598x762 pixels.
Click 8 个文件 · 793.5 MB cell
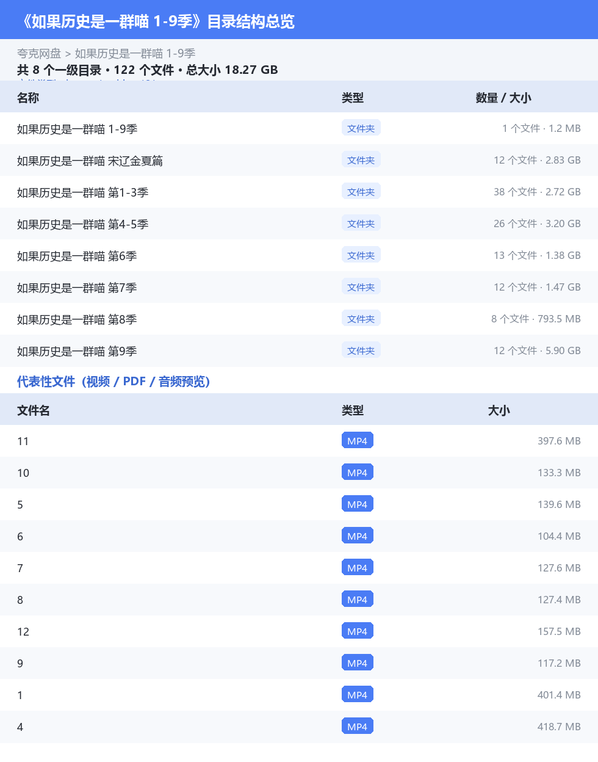click(x=536, y=319)
